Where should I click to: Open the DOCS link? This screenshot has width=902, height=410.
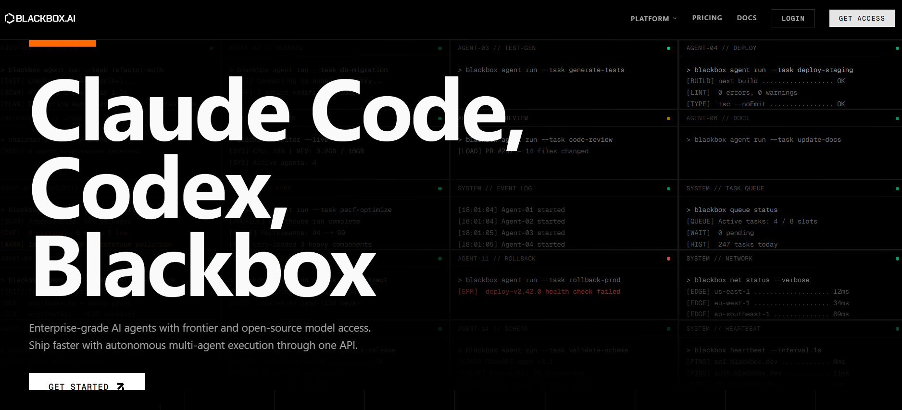click(x=747, y=18)
